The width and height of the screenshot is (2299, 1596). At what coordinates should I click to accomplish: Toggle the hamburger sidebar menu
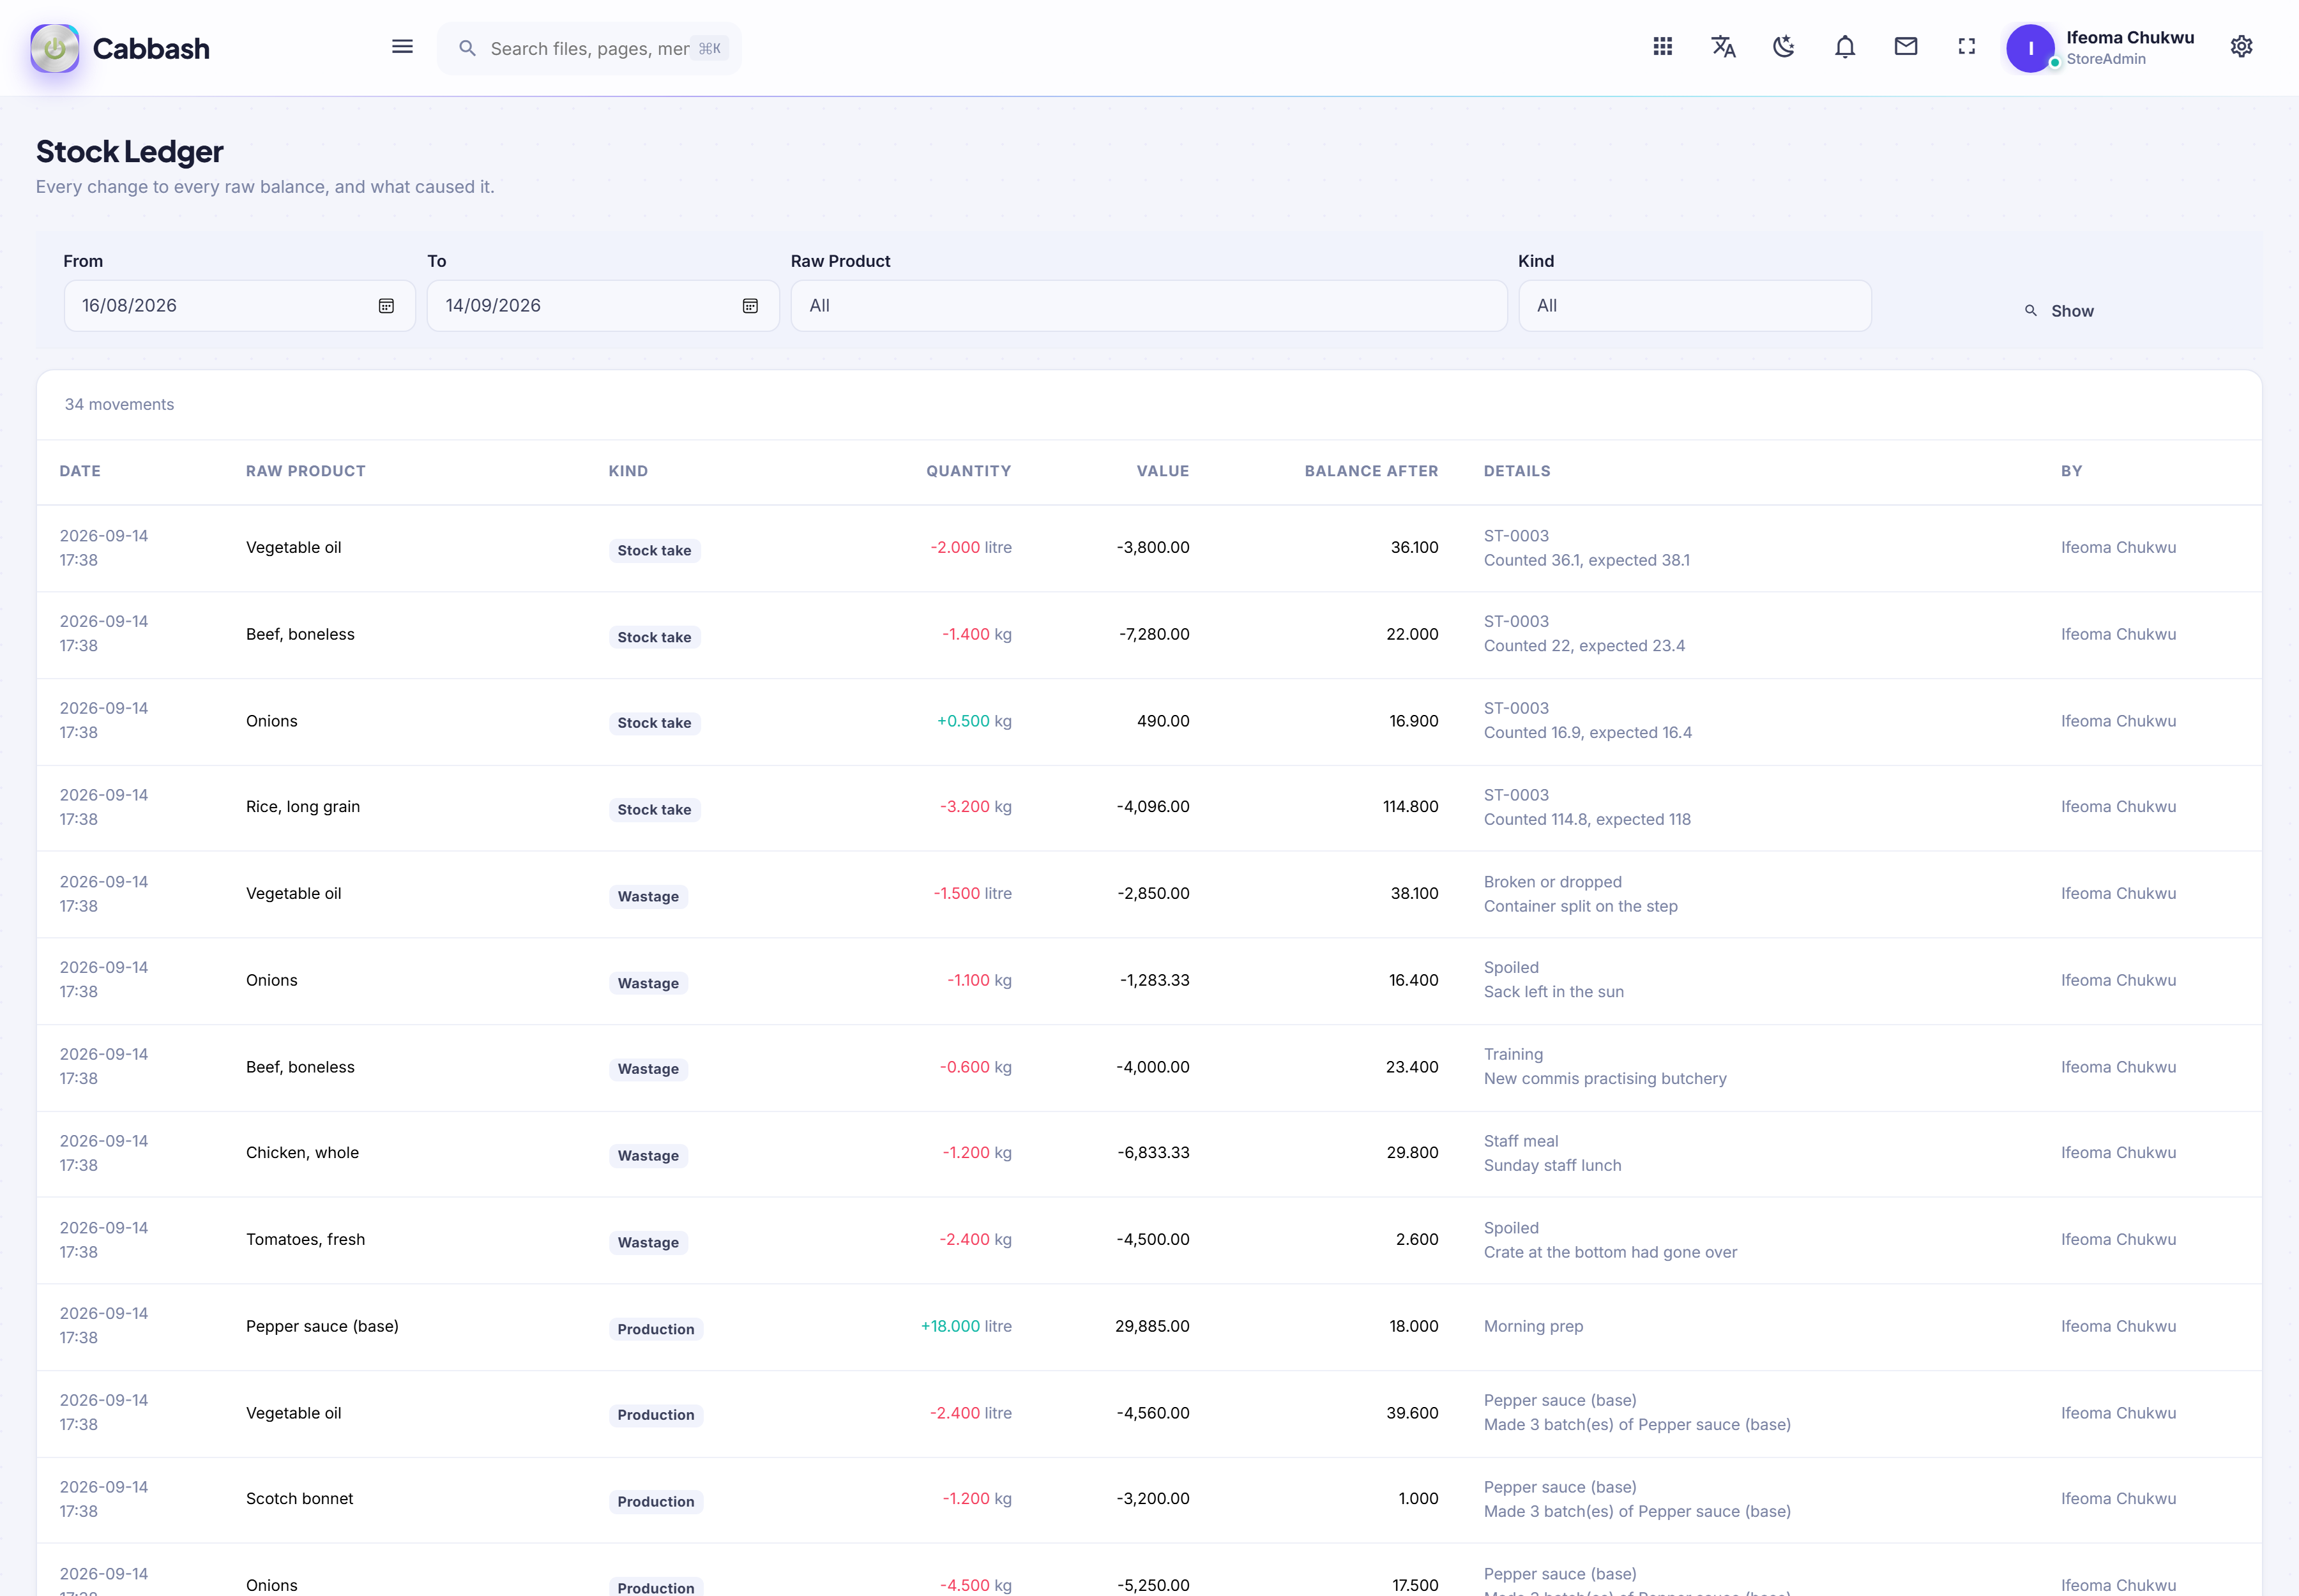click(x=402, y=47)
